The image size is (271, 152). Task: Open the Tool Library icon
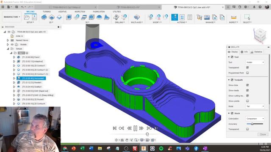point(199,17)
